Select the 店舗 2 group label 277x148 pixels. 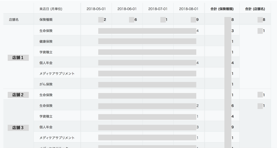point(18,95)
